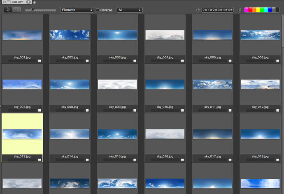
Task: Filter by 4-star rating
Action: [x=225, y=10]
